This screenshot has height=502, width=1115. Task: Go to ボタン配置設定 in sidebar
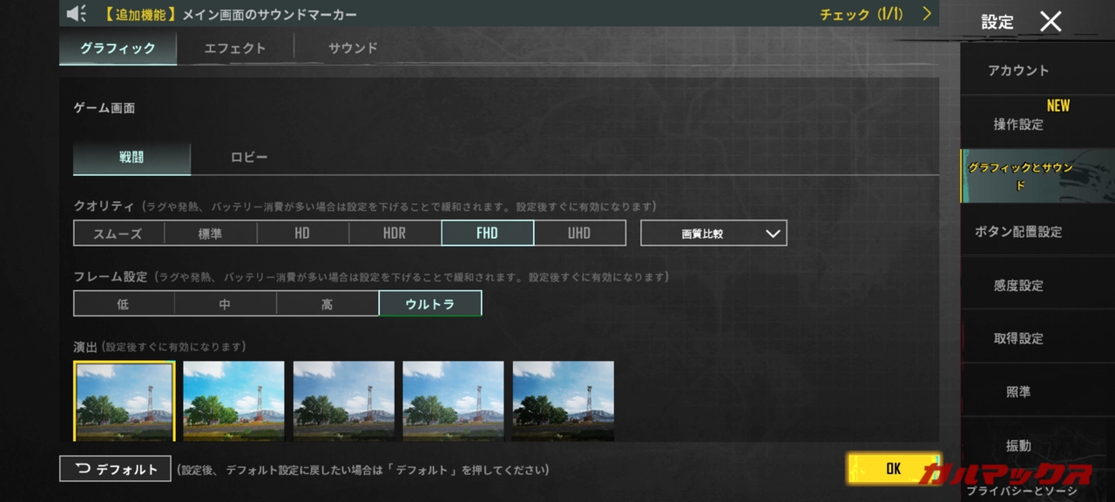(x=1018, y=232)
